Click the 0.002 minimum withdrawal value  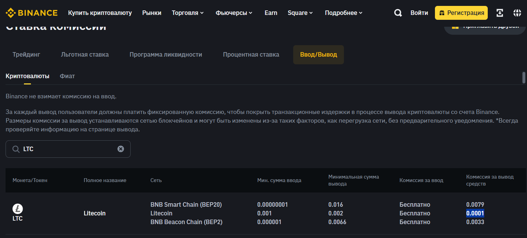pos(336,213)
